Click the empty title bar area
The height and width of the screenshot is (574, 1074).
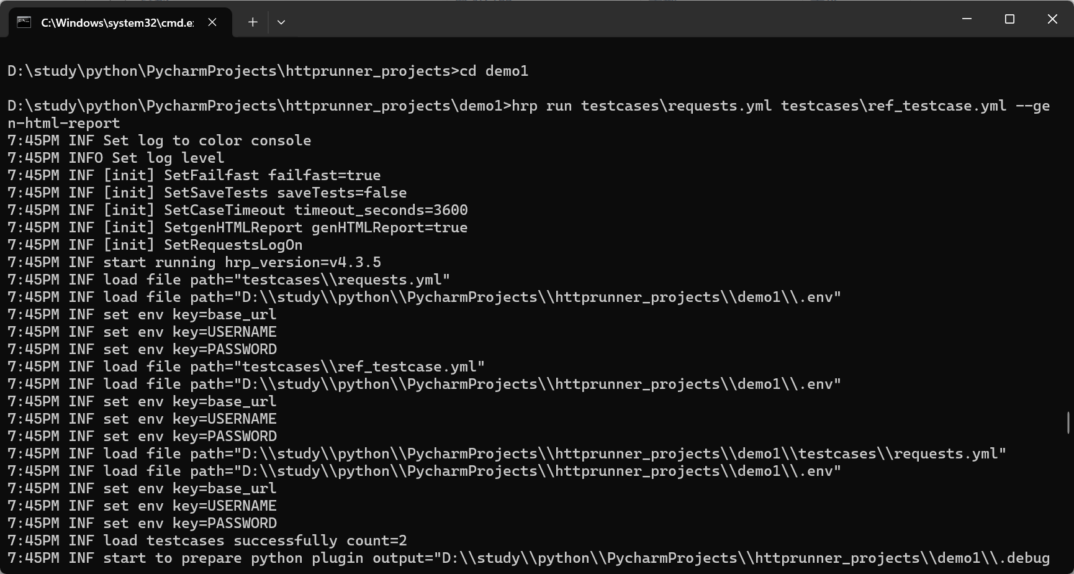621,19
